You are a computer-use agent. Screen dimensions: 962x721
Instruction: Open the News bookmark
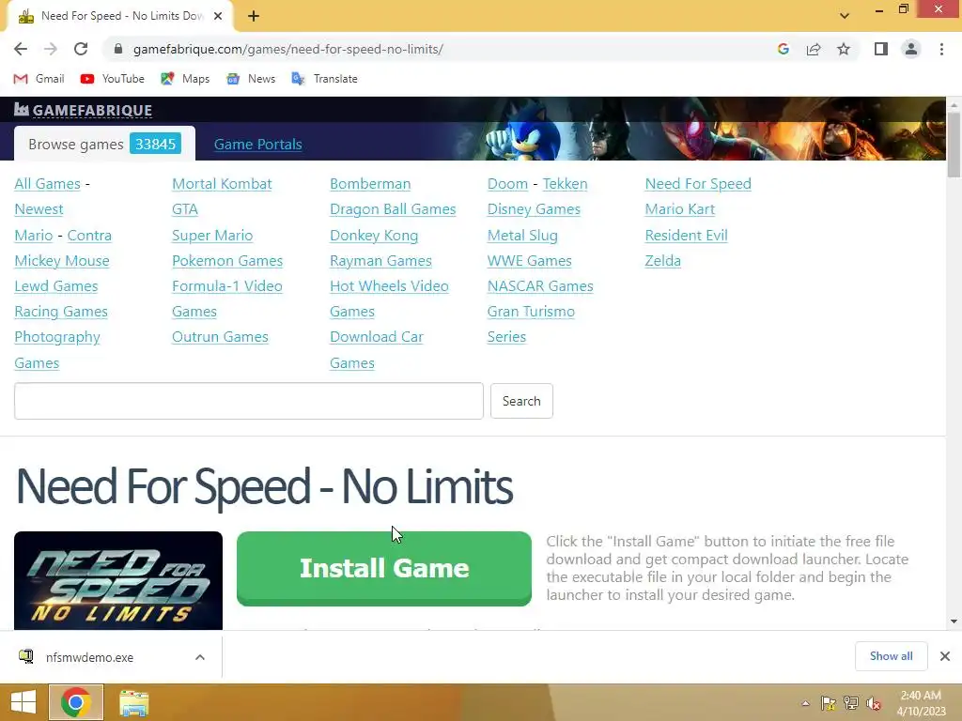click(x=250, y=79)
